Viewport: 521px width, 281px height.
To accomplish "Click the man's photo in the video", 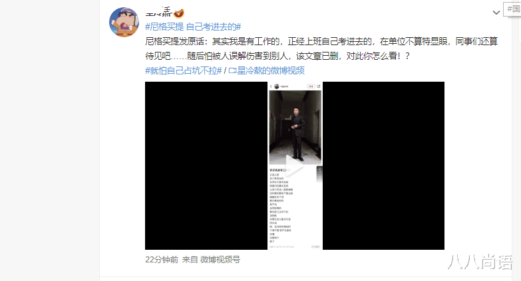I will (295, 127).
